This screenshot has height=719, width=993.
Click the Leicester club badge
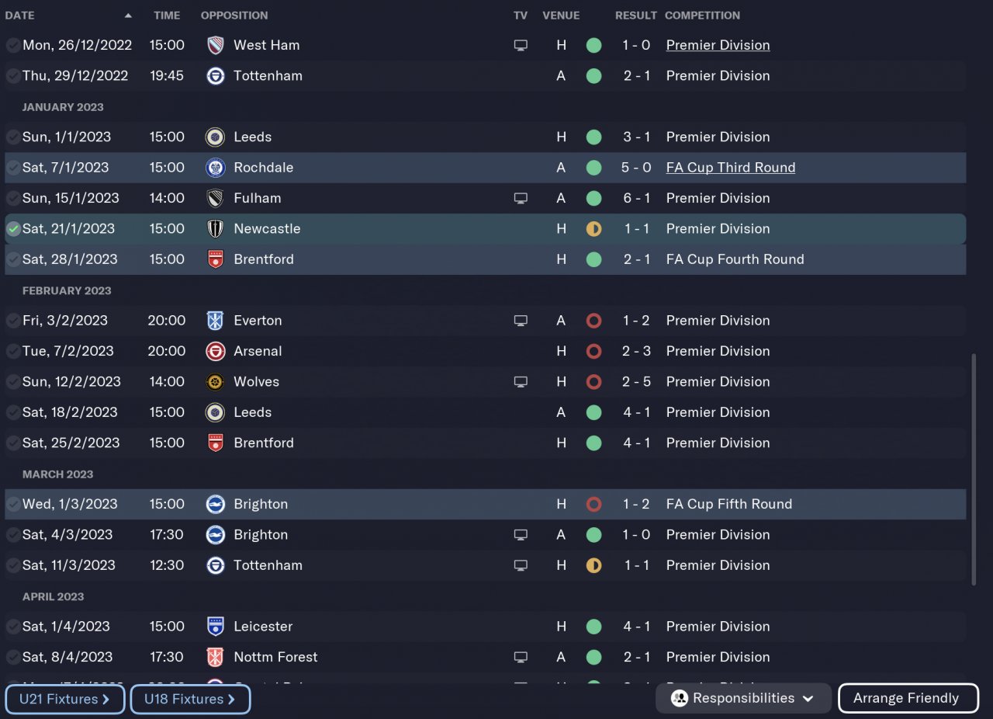coord(216,627)
